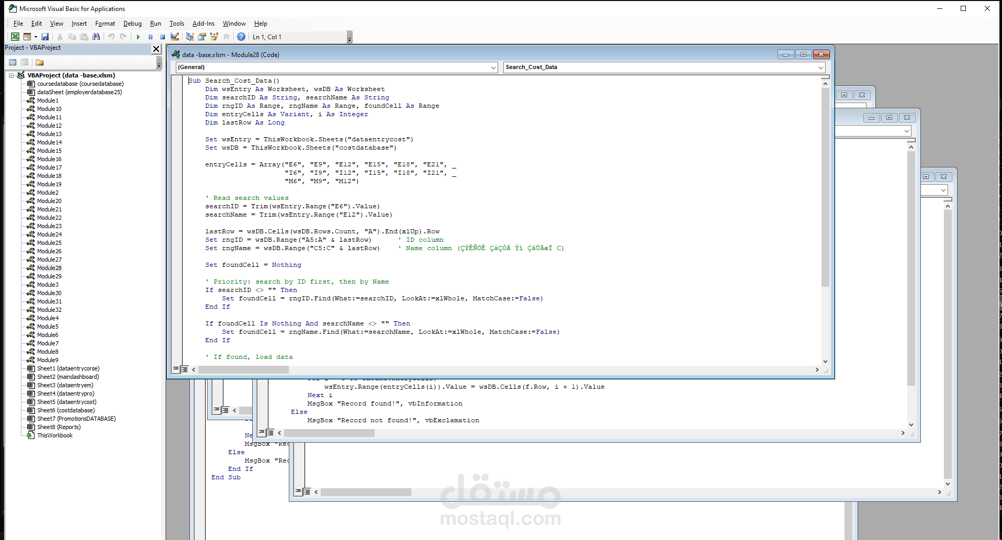This screenshot has height=540, width=1002.
Task: Switch to Procedure View in code window
Action: (176, 369)
